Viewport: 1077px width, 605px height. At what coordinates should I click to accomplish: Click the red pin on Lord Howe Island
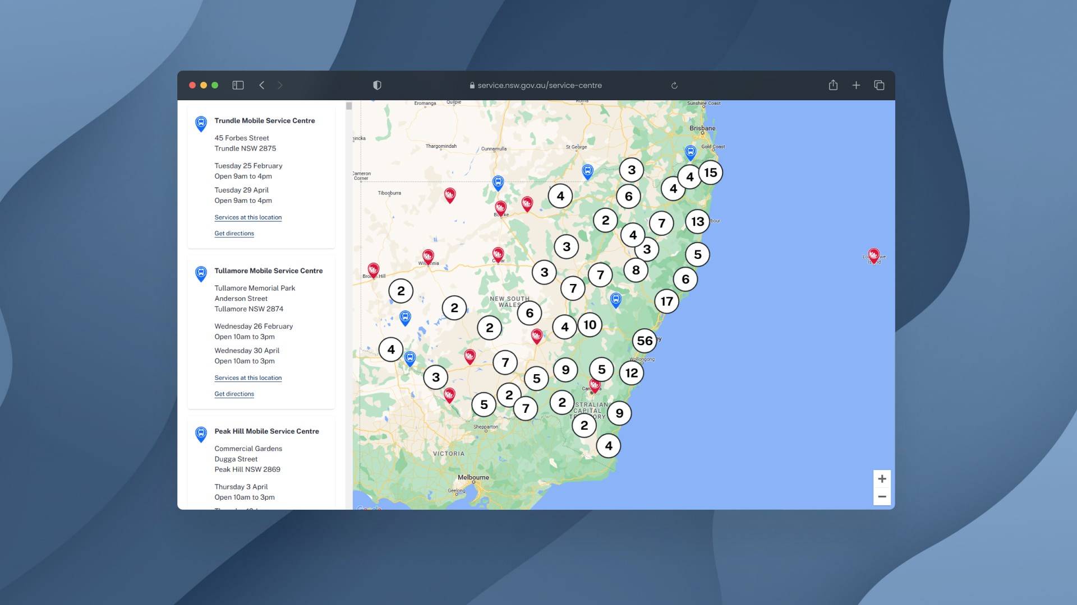(873, 255)
